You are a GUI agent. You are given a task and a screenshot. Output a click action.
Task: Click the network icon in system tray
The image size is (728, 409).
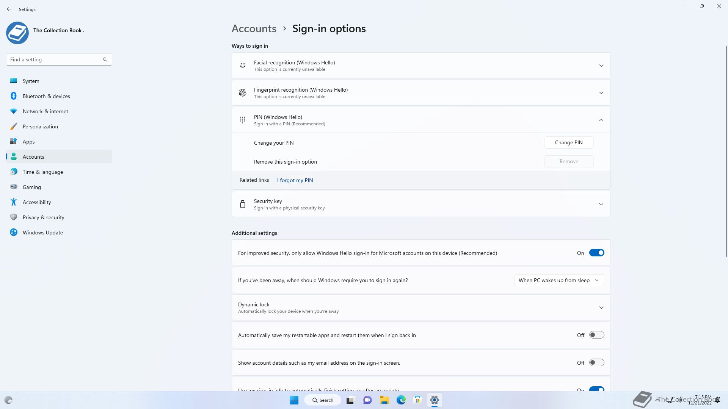[670, 400]
